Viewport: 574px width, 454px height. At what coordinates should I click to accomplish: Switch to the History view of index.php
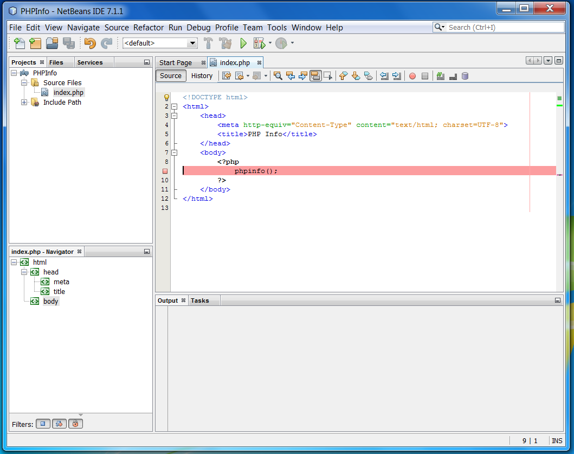(202, 76)
